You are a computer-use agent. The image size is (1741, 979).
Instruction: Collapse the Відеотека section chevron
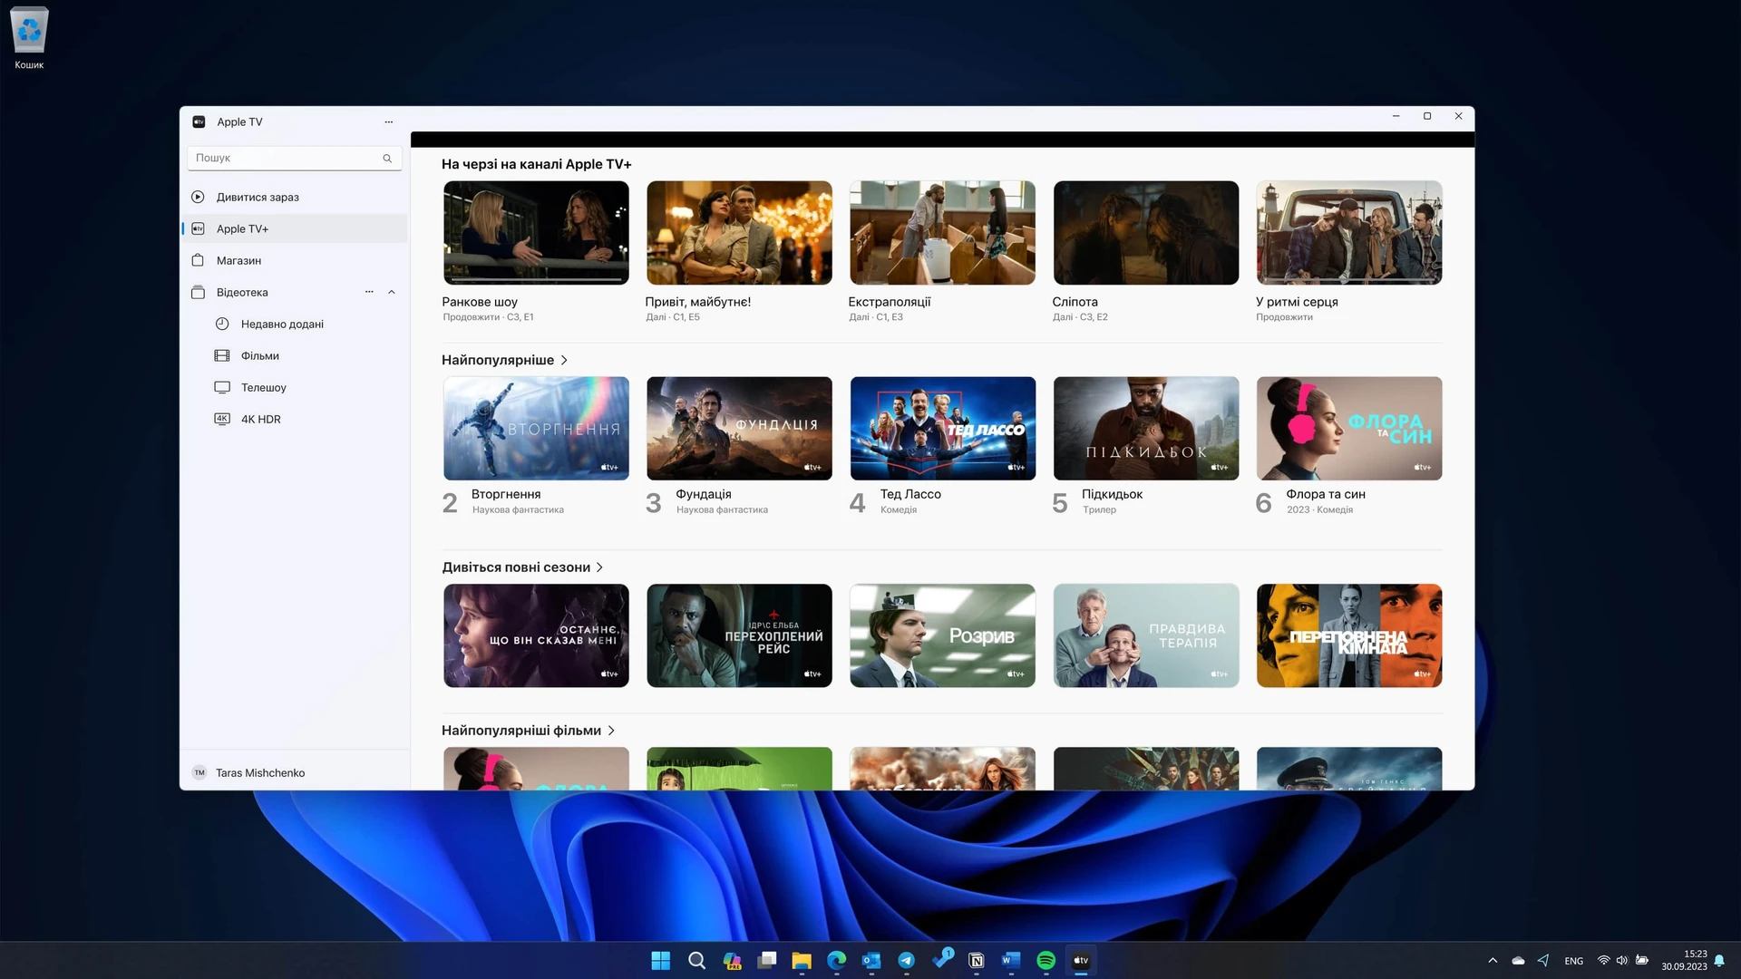click(x=392, y=292)
